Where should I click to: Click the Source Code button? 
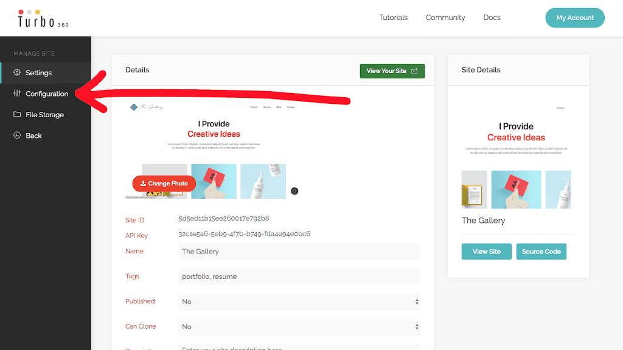tap(541, 252)
